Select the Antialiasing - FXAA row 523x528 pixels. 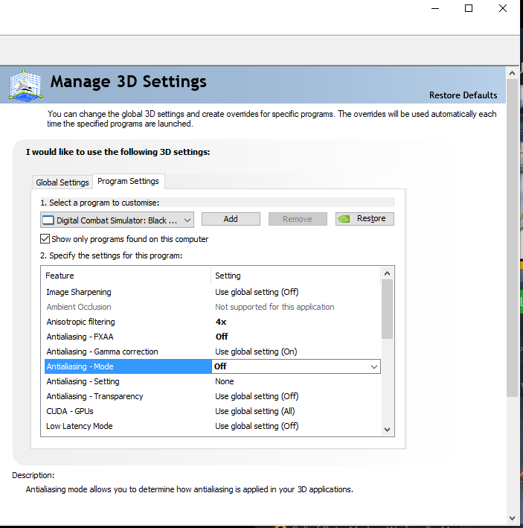[x=212, y=337]
